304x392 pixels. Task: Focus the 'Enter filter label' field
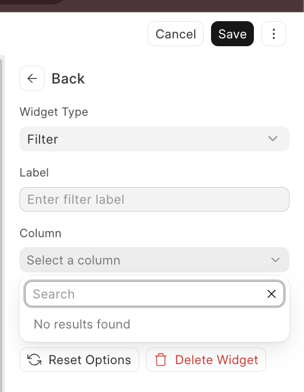click(x=154, y=199)
